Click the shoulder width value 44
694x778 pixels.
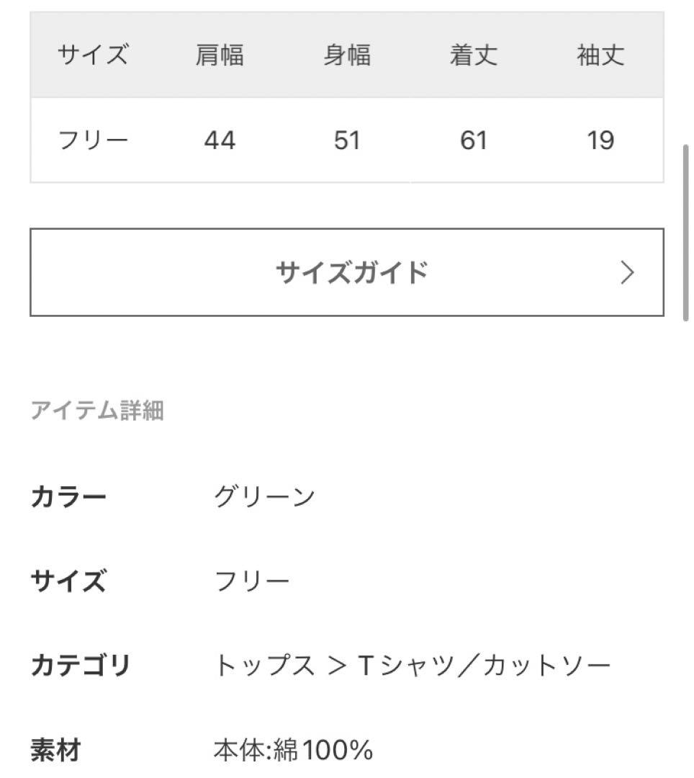coord(220,140)
